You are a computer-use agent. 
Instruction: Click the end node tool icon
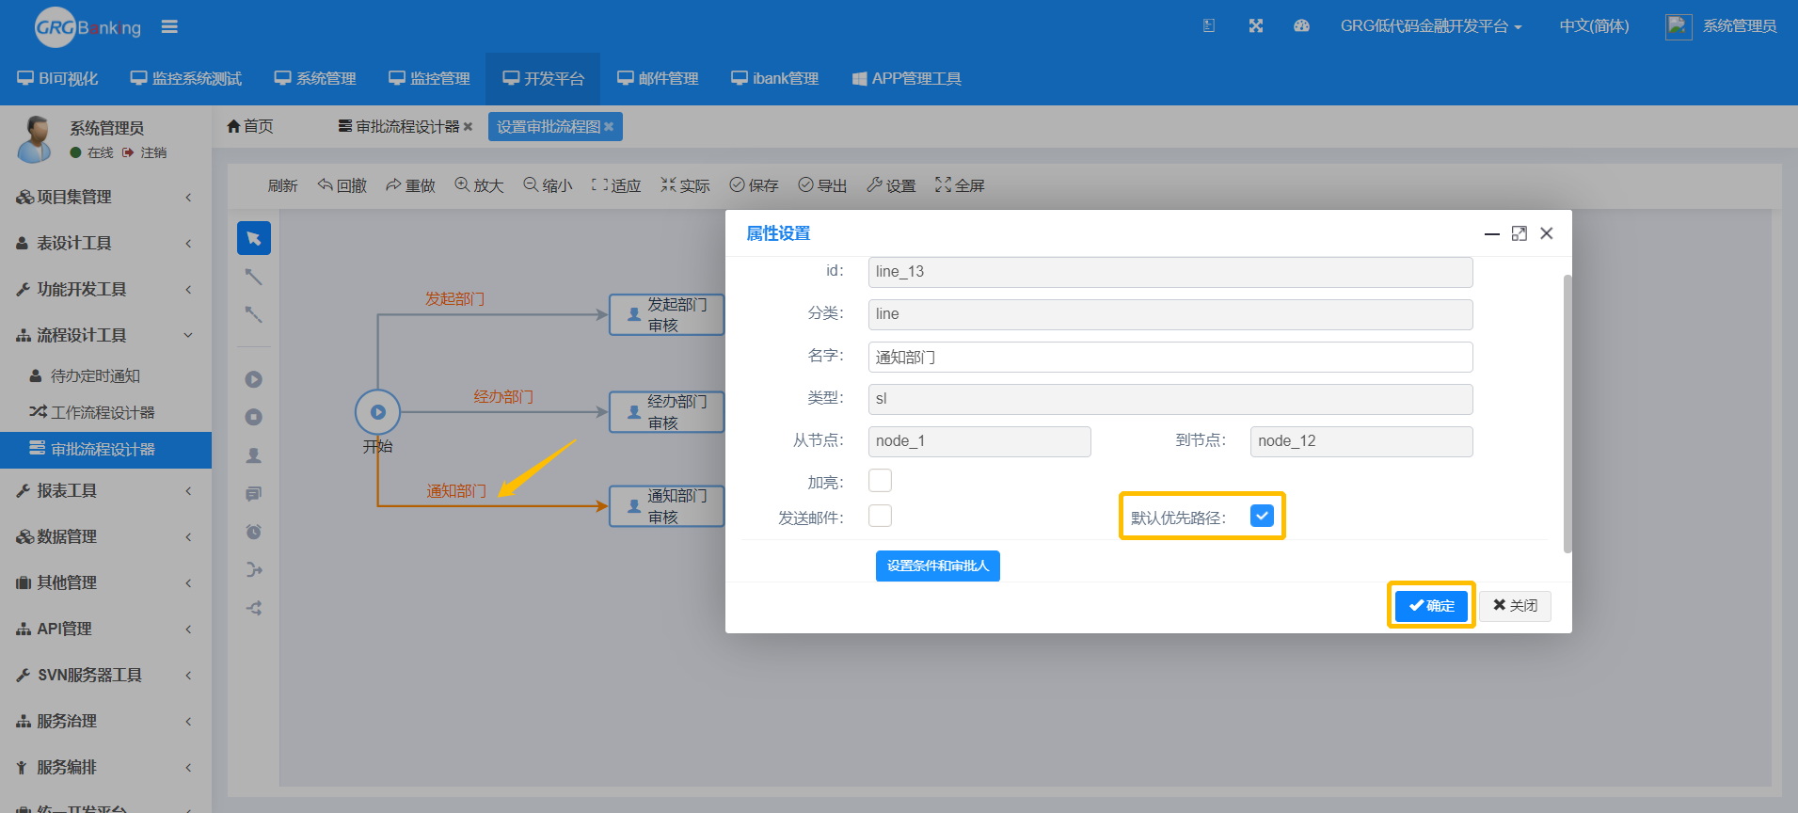[253, 417]
